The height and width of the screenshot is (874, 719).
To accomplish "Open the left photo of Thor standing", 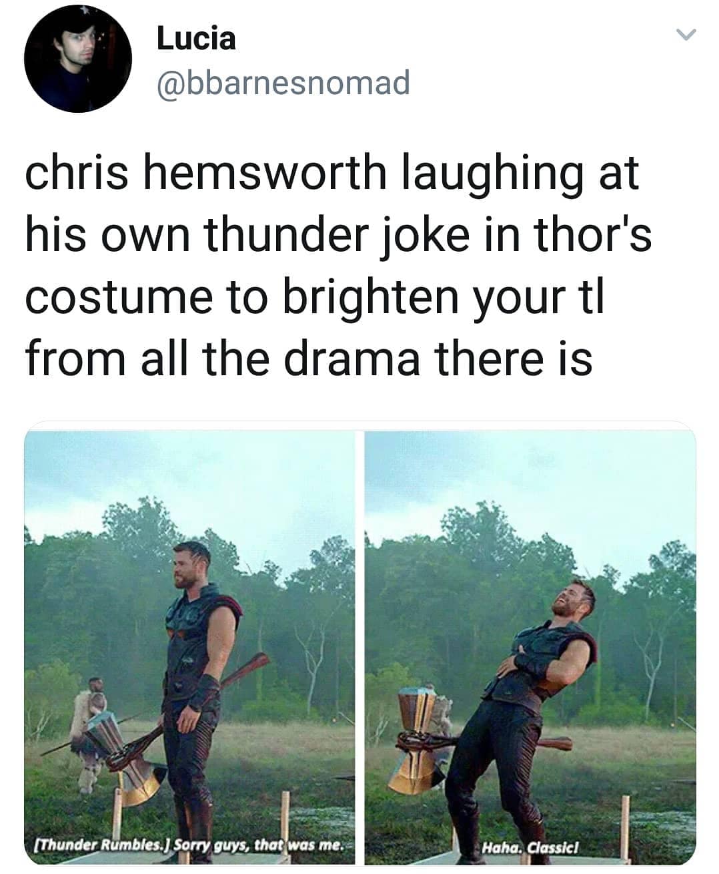I will (x=190, y=647).
